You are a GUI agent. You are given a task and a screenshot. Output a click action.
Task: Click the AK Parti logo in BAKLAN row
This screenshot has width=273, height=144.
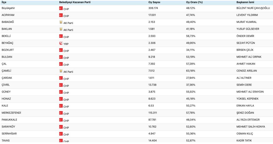click(x=61, y=29)
